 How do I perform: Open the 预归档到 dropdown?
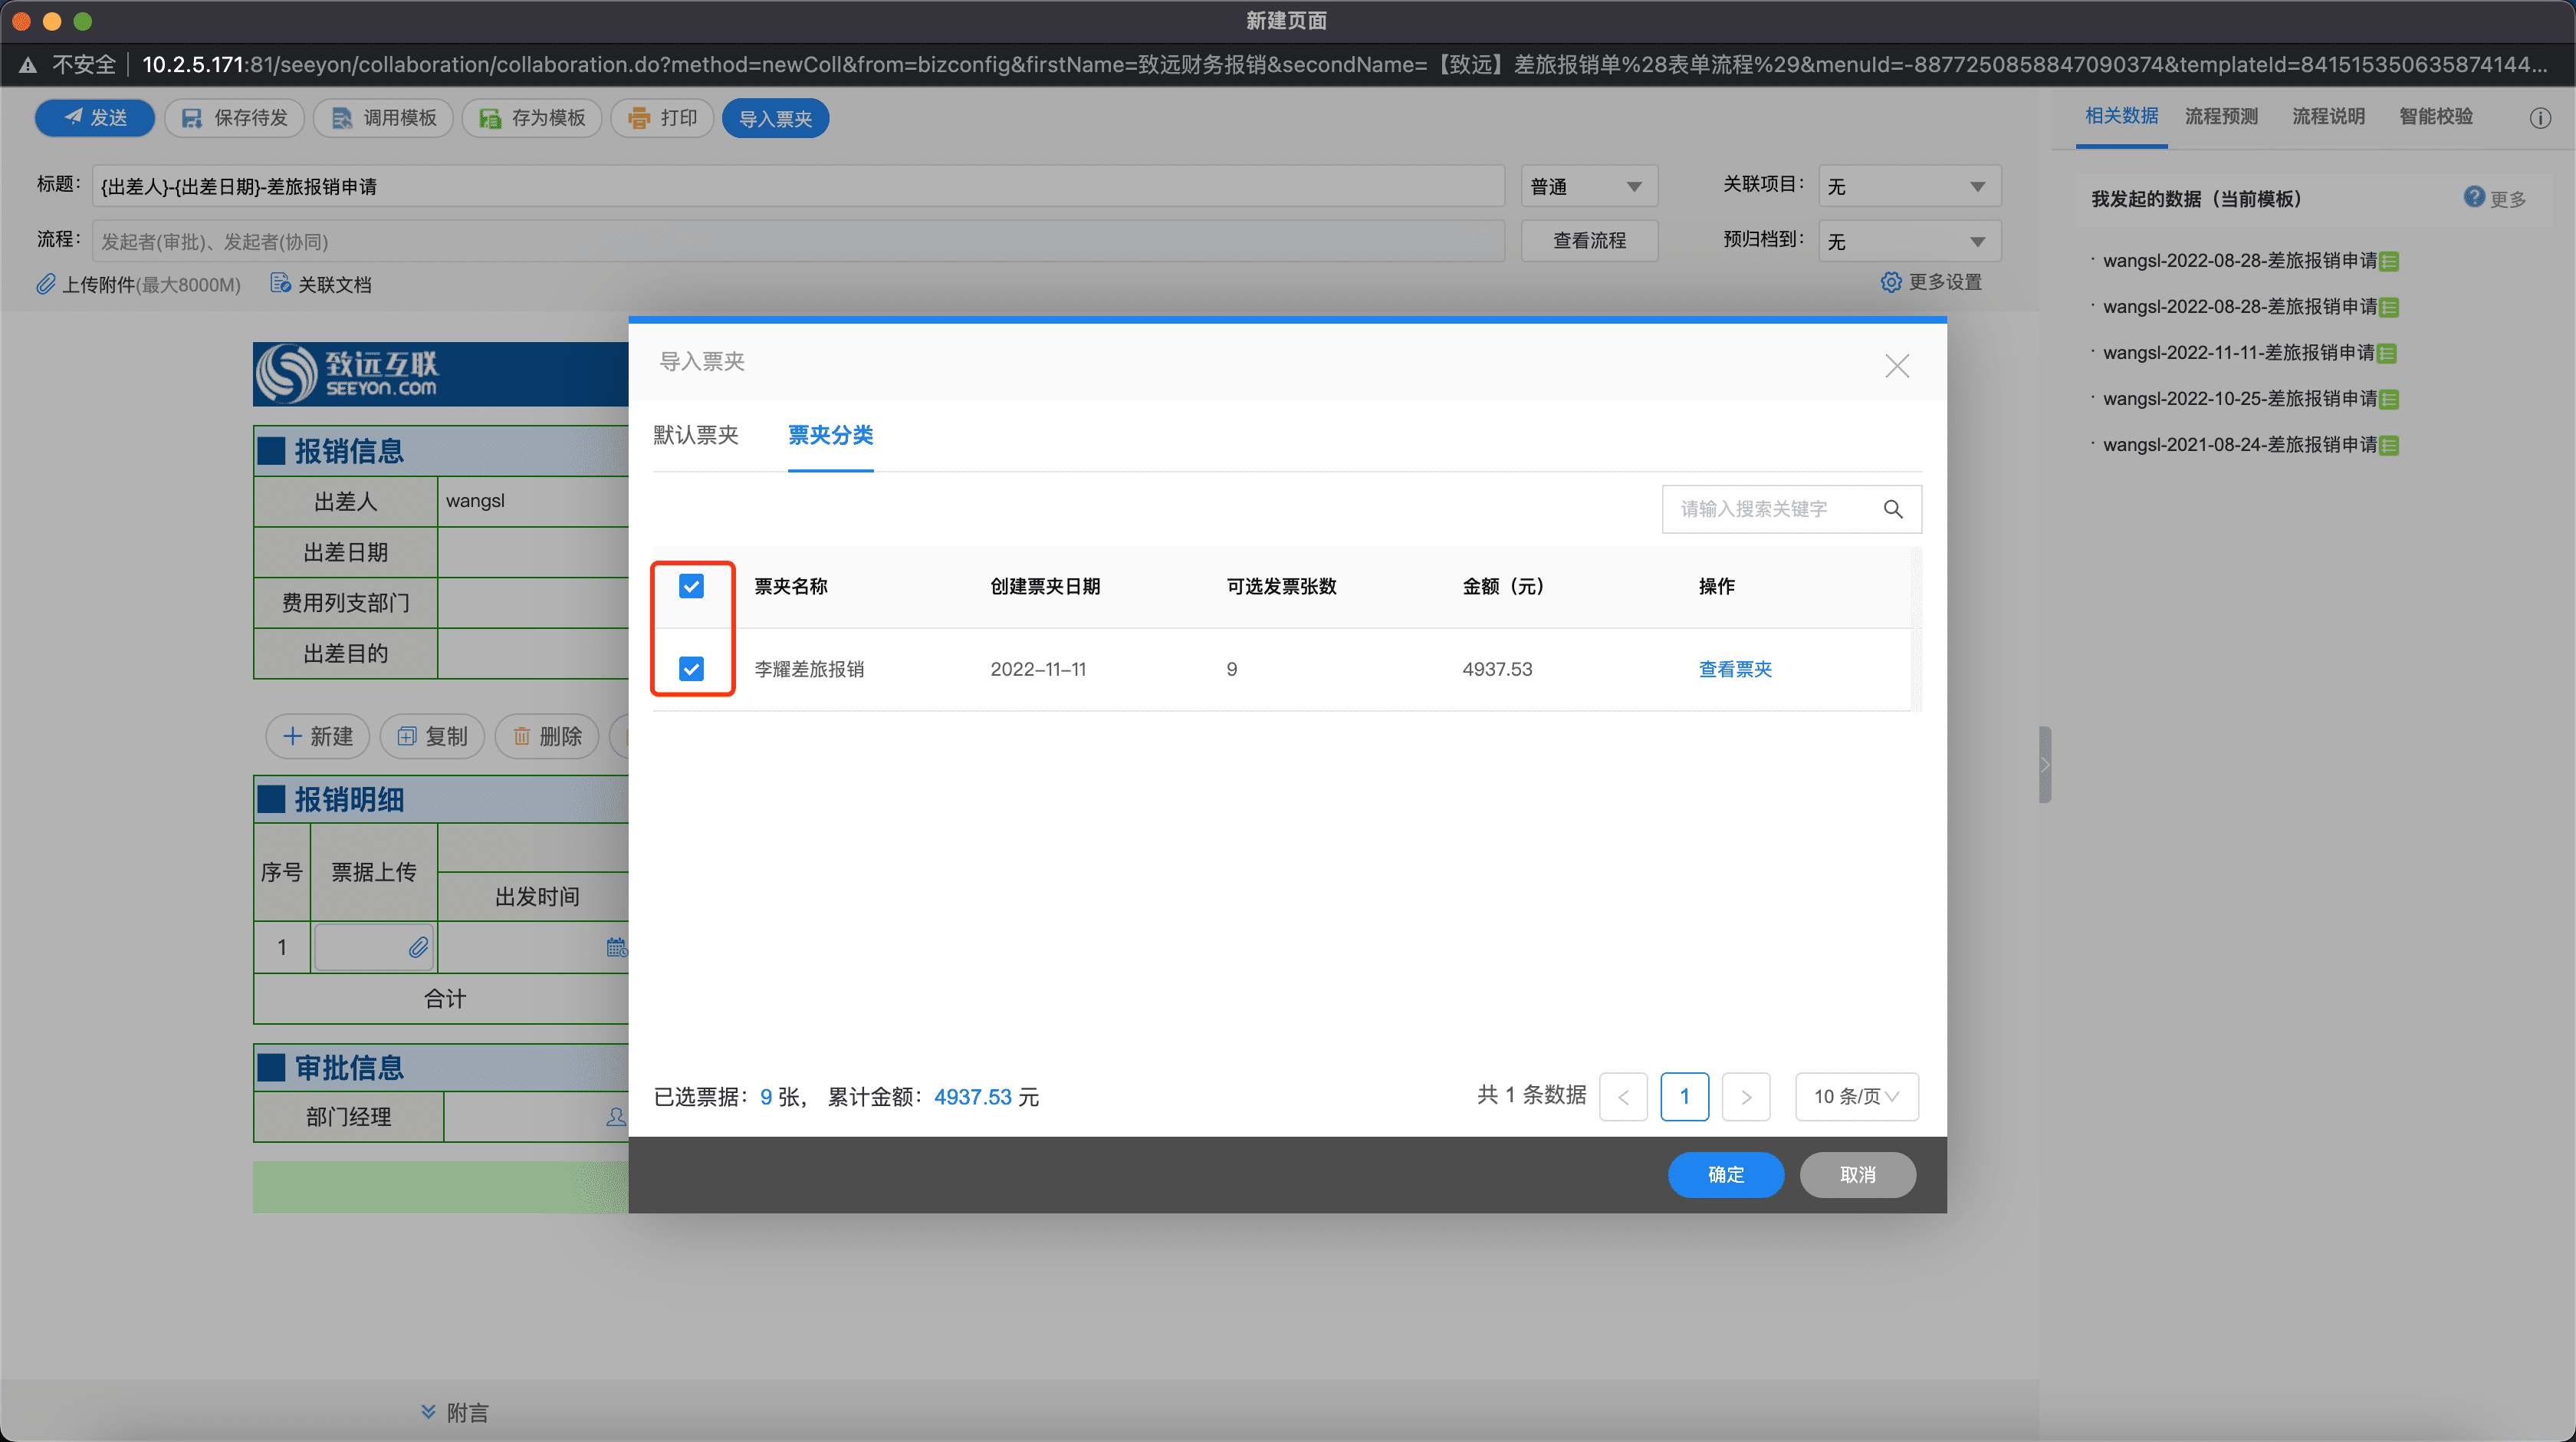click(x=1909, y=241)
